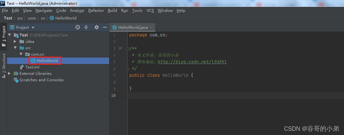Open the Code menu
Screen dimensions: 344x135
(61, 11)
